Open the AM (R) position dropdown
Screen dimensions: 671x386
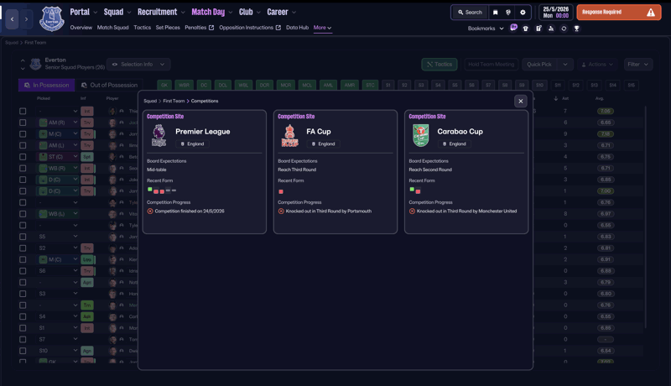75,123
